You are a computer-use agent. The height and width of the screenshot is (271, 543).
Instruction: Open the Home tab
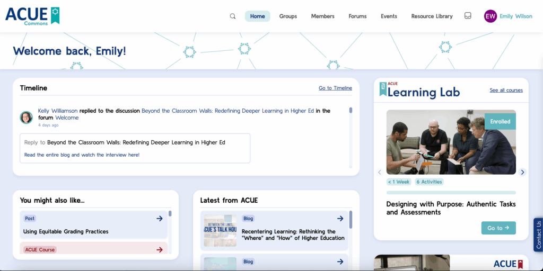click(x=258, y=16)
